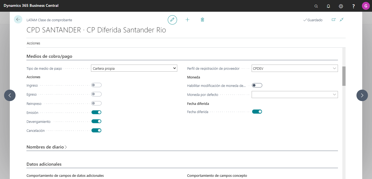Disable the Devengamiento switch
Viewport: 372px width, 179px height.
pos(96,121)
